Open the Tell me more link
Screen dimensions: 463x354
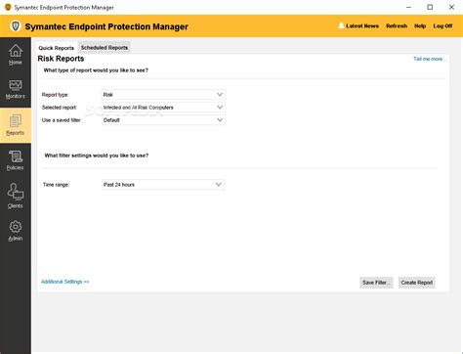pos(430,59)
